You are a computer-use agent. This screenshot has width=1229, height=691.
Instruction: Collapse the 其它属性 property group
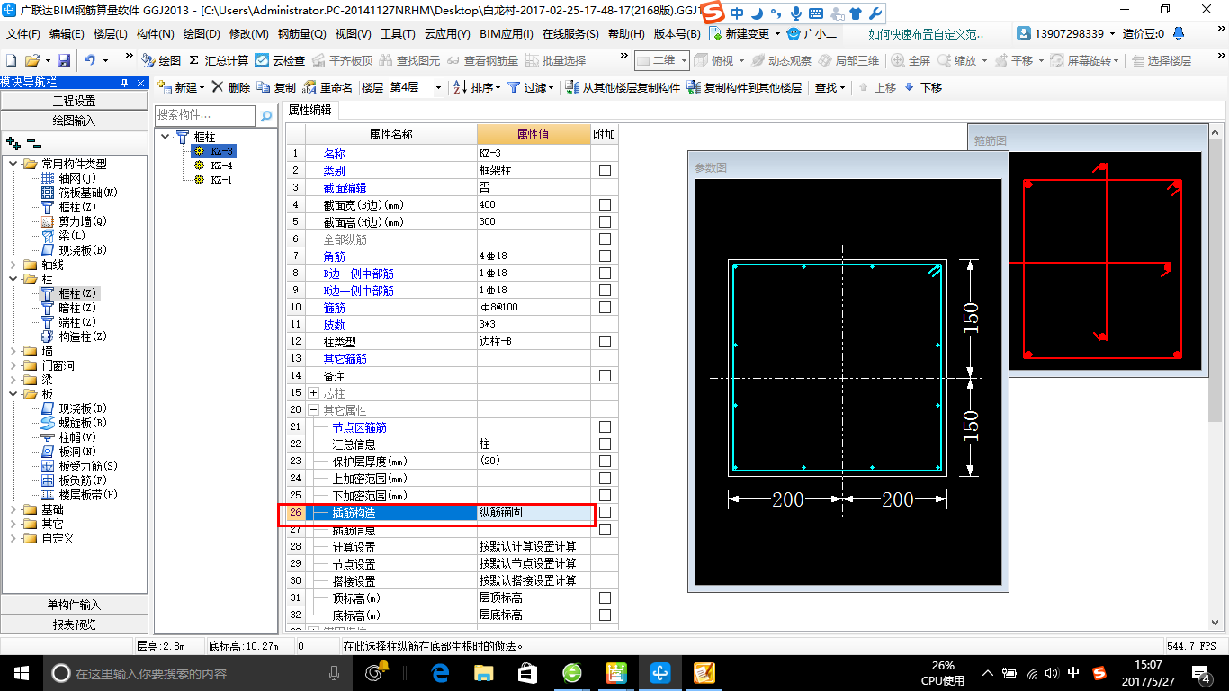(313, 410)
